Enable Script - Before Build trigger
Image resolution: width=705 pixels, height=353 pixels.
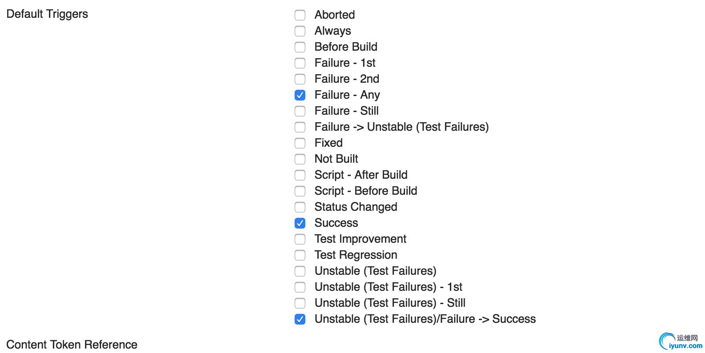(300, 191)
